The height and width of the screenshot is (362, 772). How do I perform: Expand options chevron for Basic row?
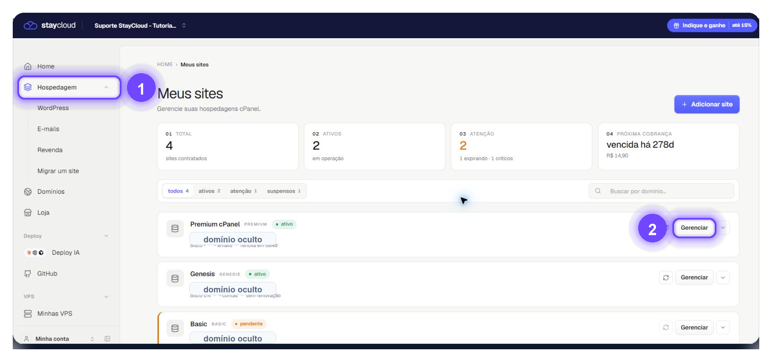[x=723, y=327]
